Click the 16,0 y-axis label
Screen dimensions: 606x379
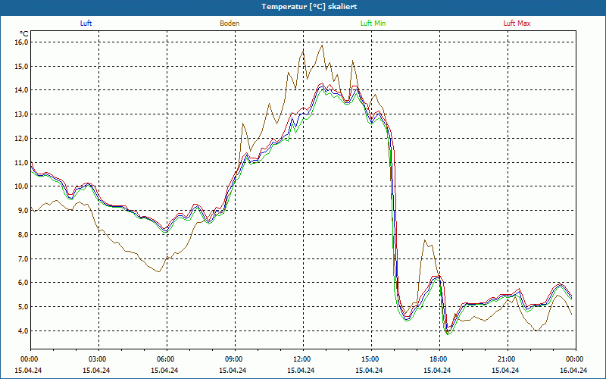coord(22,42)
